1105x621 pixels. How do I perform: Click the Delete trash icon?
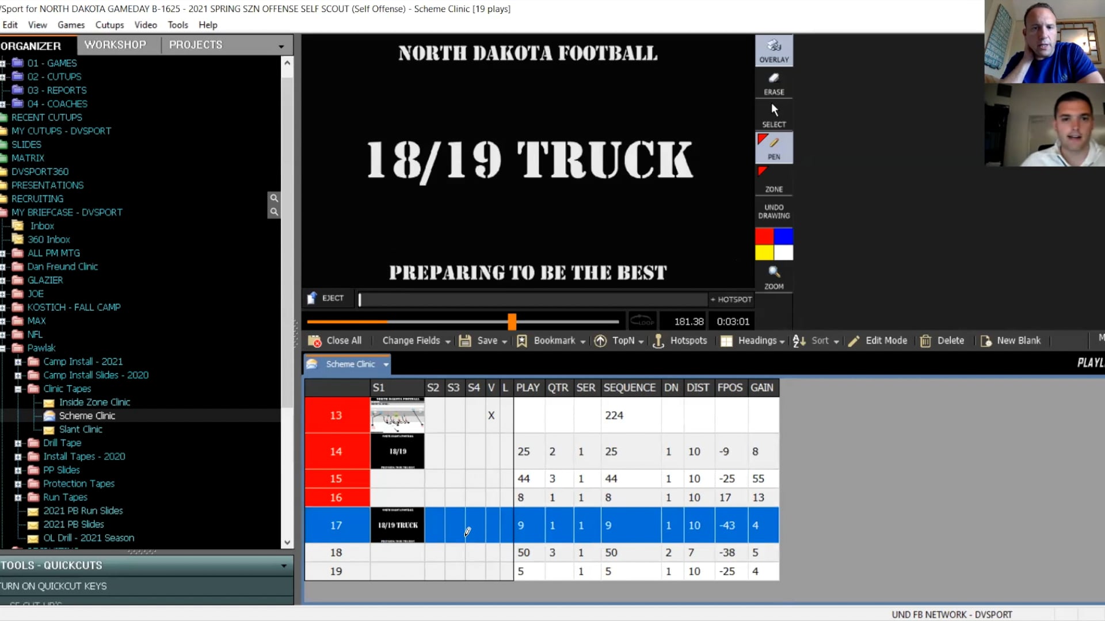(925, 341)
